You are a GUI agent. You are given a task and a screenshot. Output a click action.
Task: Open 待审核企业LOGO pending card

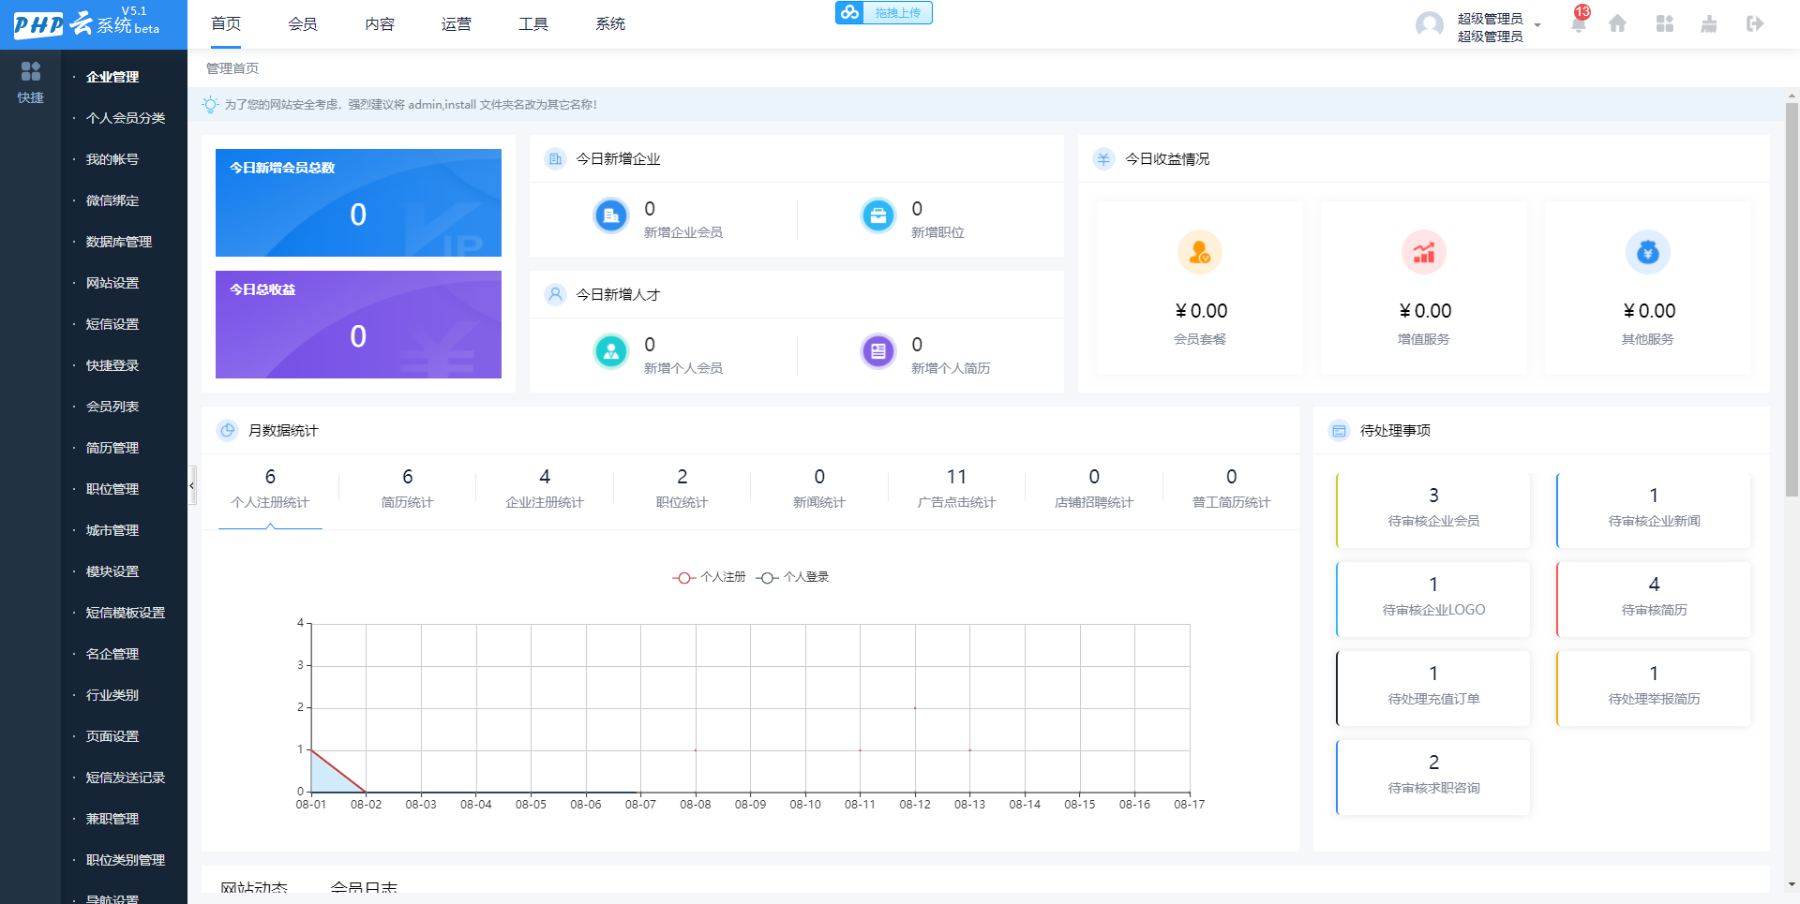[x=1433, y=600]
